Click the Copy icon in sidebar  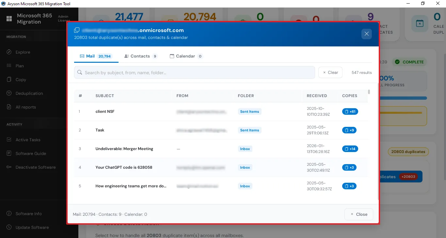pyautogui.click(x=9, y=79)
